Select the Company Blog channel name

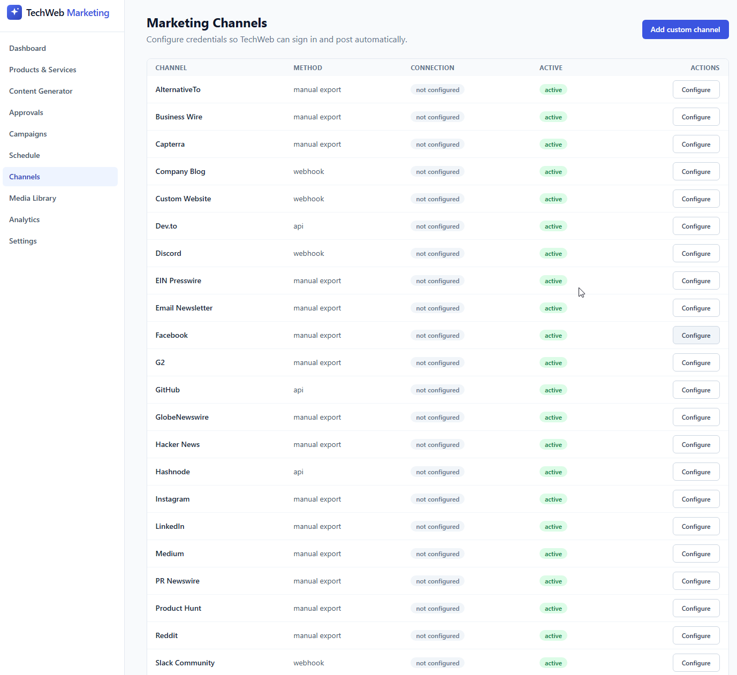pos(180,171)
